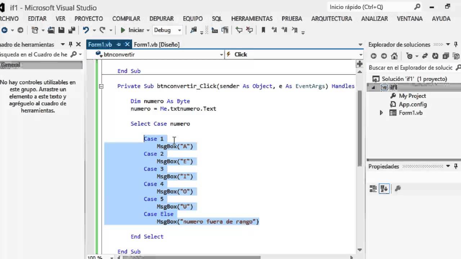The height and width of the screenshot is (259, 461).
Task: Pin the Form1.vb tab
Action: (x=118, y=45)
